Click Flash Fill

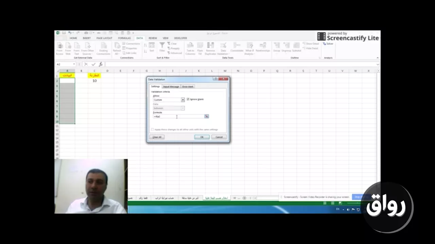(x=200, y=48)
